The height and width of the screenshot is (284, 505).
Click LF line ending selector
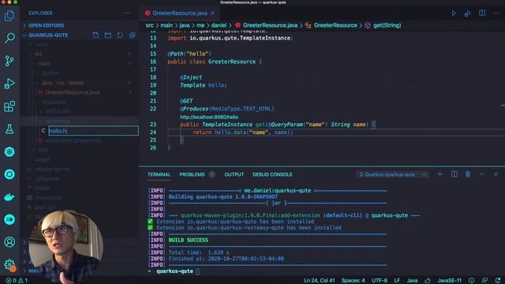tap(397, 281)
